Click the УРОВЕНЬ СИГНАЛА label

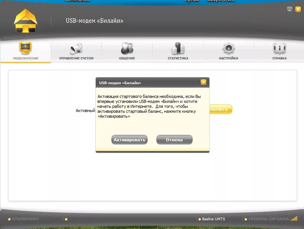pos(269,219)
